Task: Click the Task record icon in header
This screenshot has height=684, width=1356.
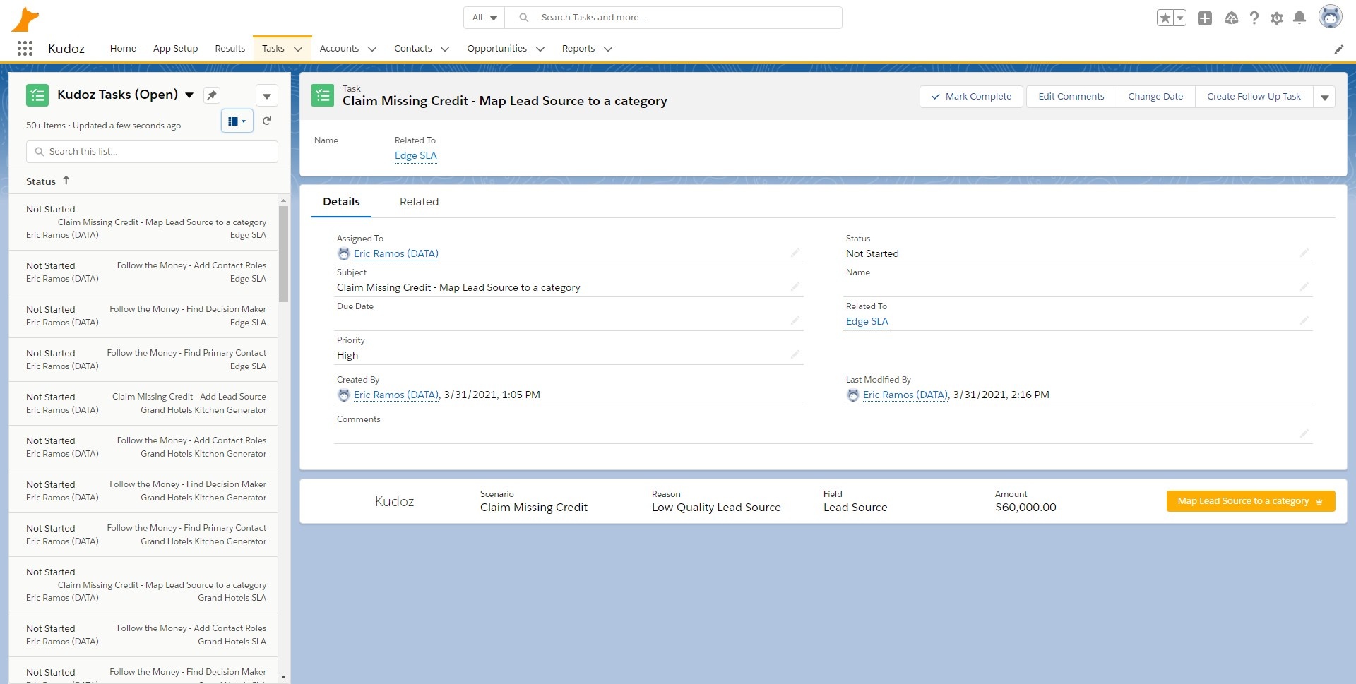Action: (323, 95)
